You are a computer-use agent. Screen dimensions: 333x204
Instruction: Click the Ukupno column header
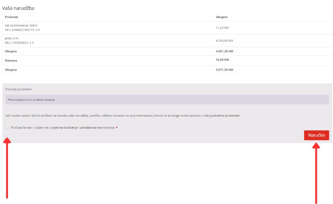pos(221,17)
